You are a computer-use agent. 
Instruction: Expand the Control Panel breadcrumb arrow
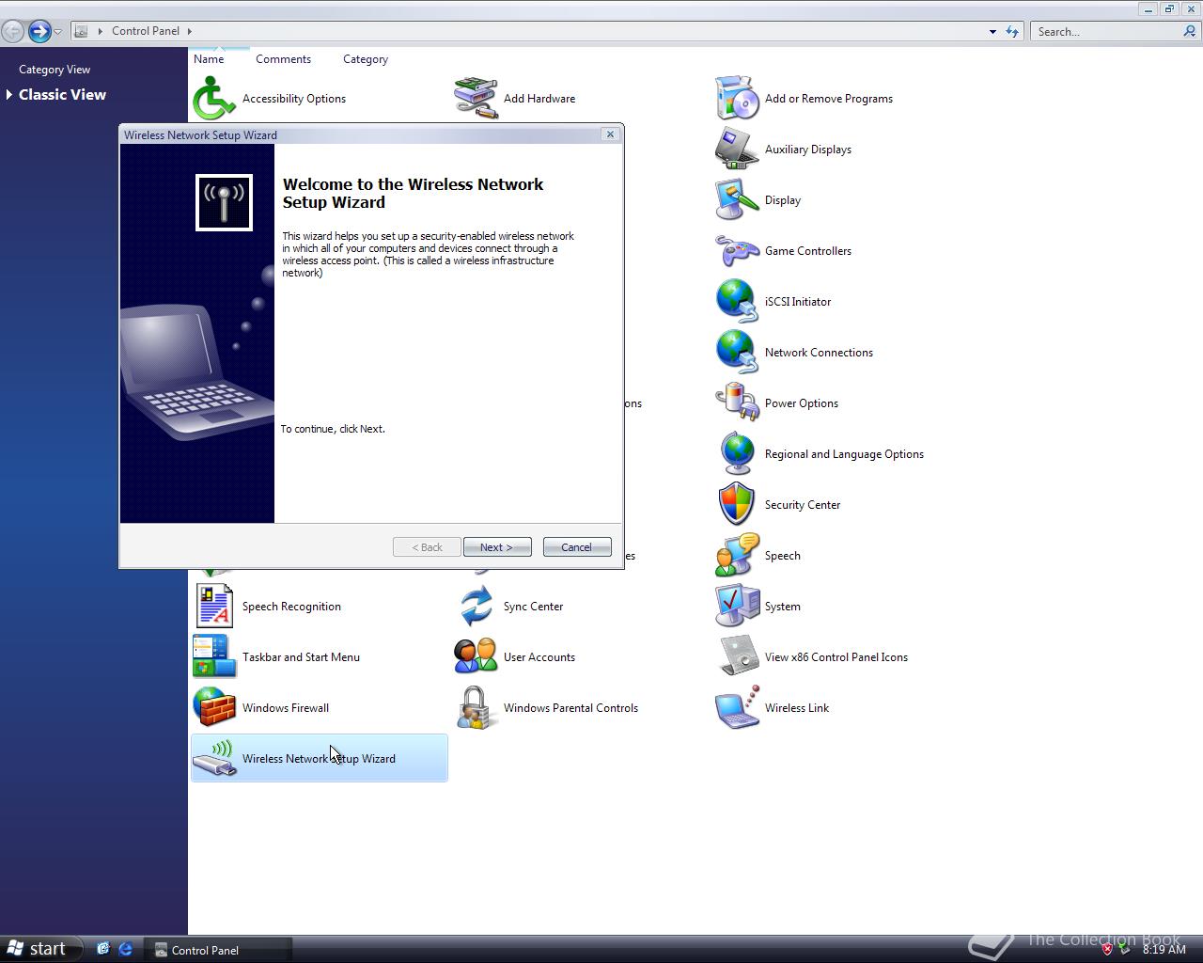tap(189, 31)
